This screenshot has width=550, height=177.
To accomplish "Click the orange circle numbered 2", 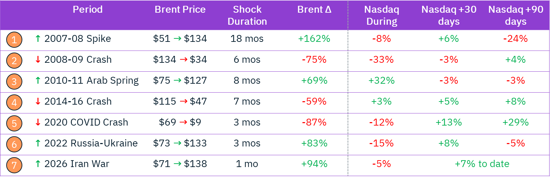I will [x=14, y=61].
